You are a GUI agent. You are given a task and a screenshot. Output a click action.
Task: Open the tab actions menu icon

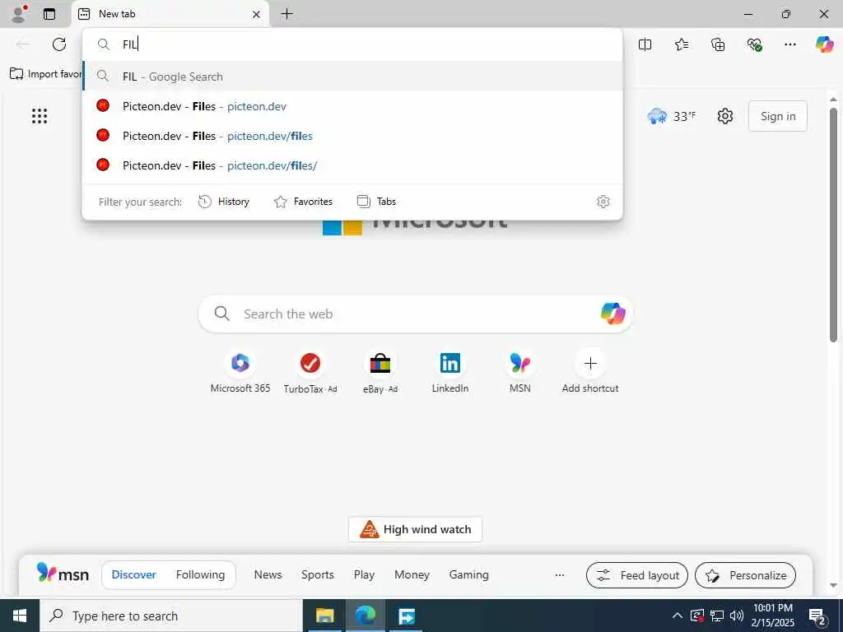(x=49, y=14)
